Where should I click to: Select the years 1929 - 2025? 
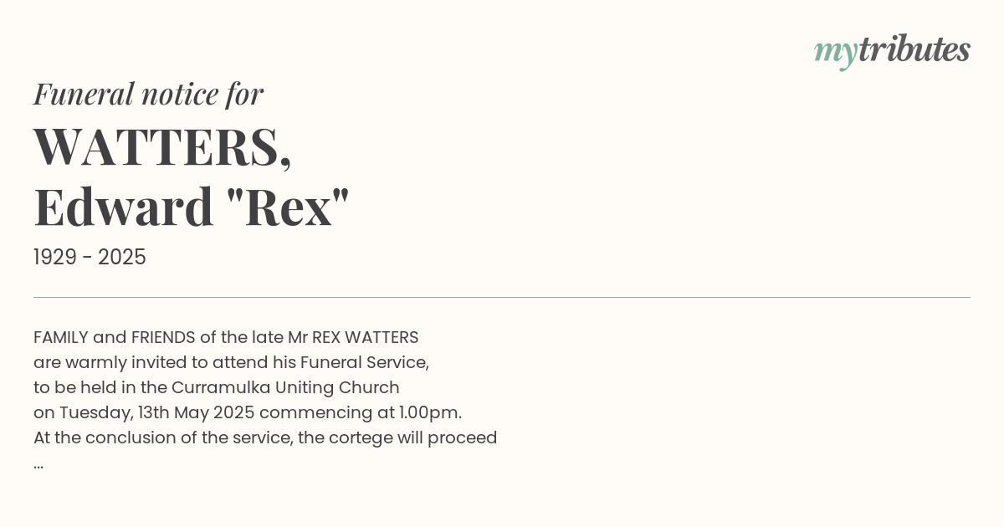tap(90, 258)
